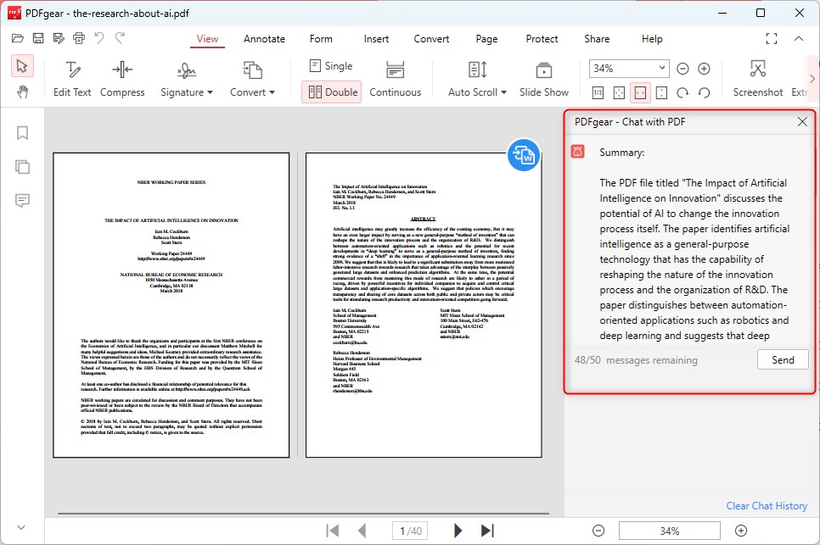This screenshot has height=545, width=820.
Task: Rotate the page clockwise
Action: pyautogui.click(x=682, y=91)
